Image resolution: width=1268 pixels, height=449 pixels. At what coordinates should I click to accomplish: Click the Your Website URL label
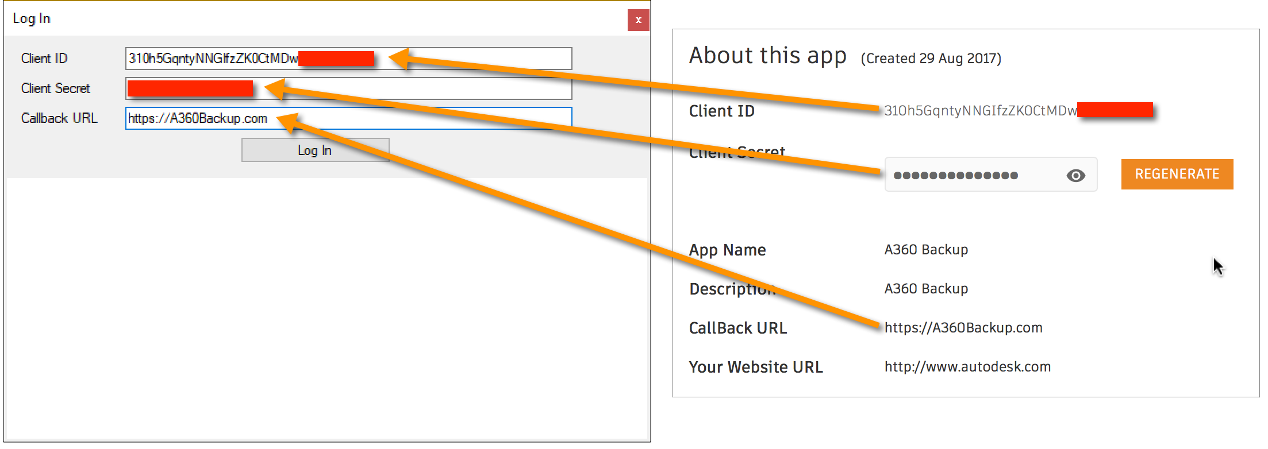point(756,367)
